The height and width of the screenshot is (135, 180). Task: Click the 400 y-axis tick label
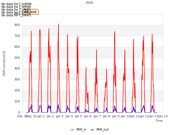(x=17, y=69)
